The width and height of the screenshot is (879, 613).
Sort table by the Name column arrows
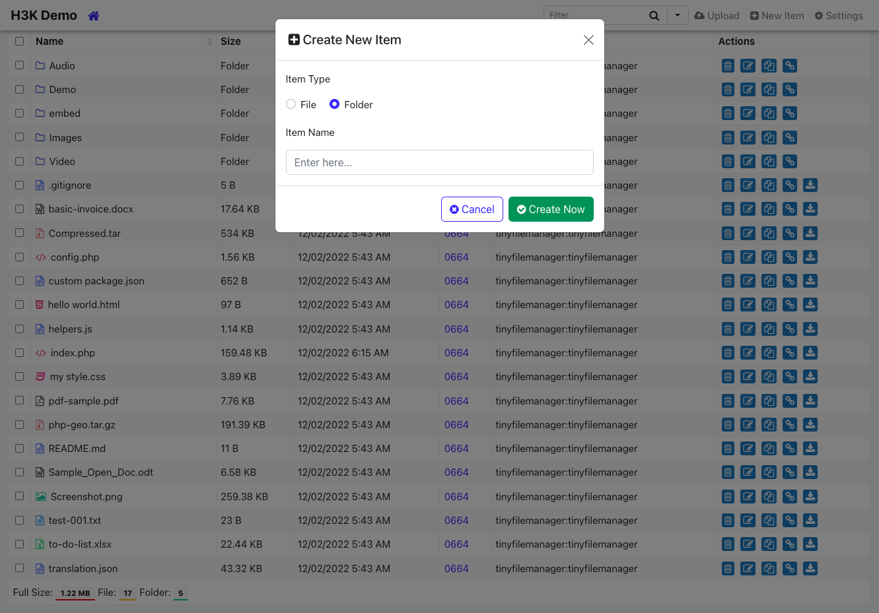[209, 42]
